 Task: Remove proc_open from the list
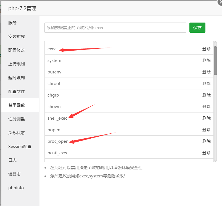206,141
